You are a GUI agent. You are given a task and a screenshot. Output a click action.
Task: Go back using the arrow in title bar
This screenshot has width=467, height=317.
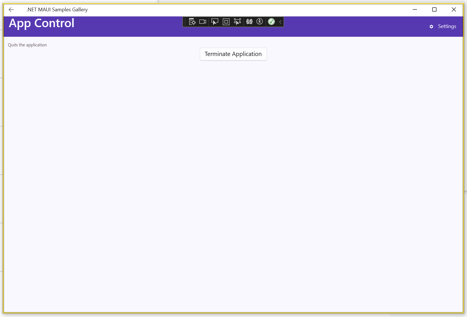(11, 10)
